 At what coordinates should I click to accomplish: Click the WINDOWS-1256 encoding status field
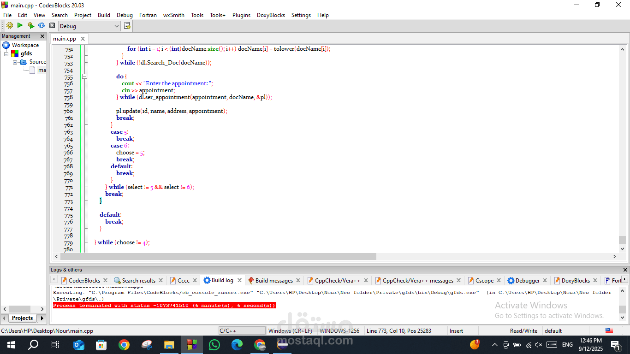pyautogui.click(x=339, y=330)
